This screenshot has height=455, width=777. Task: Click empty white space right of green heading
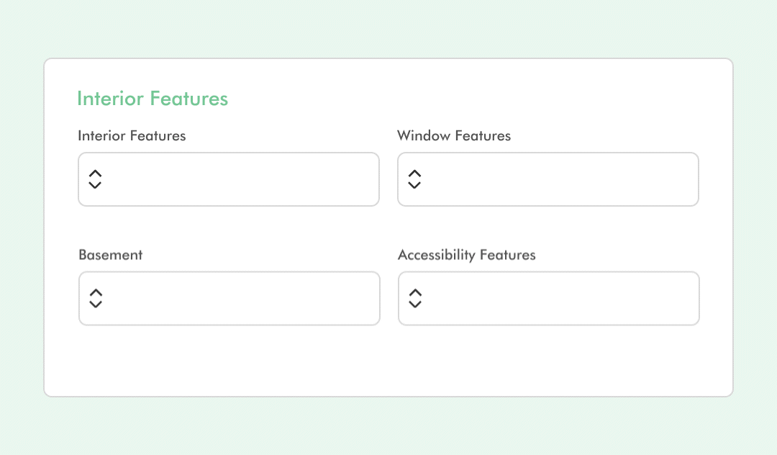click(471, 99)
